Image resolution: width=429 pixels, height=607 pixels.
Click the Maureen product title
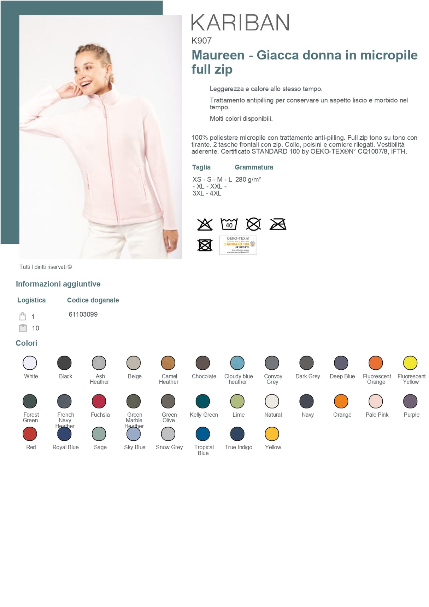(x=305, y=62)
